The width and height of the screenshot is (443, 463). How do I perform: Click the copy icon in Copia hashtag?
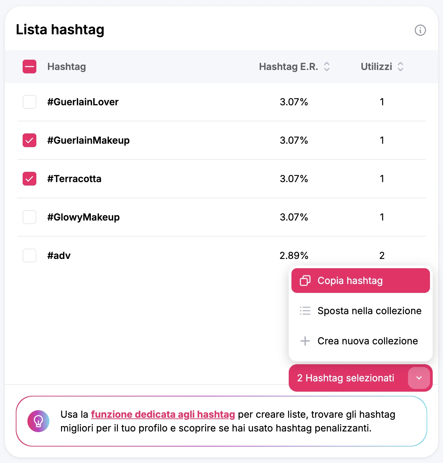click(305, 281)
